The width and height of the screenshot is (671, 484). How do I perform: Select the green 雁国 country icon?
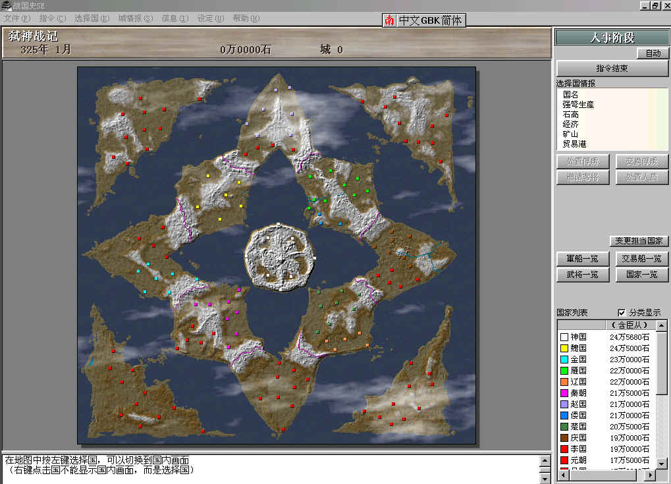click(564, 371)
